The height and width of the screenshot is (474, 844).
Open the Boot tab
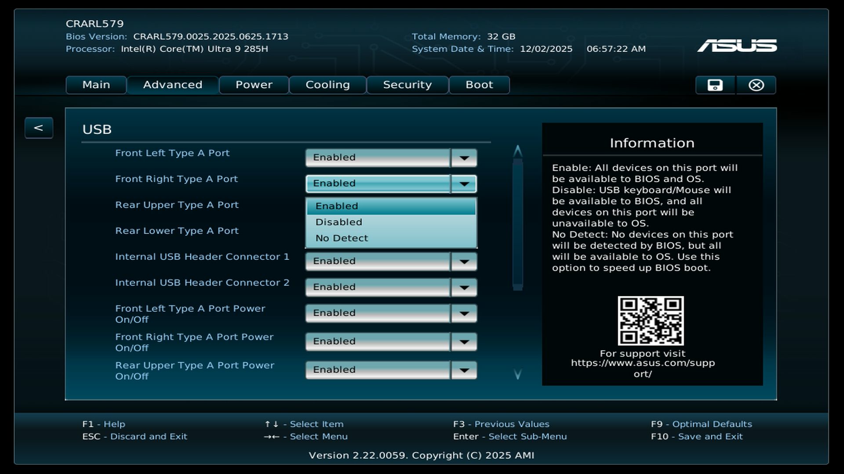pos(479,85)
